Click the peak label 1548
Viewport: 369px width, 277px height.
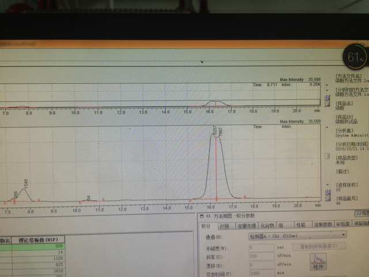pyautogui.click(x=26, y=184)
